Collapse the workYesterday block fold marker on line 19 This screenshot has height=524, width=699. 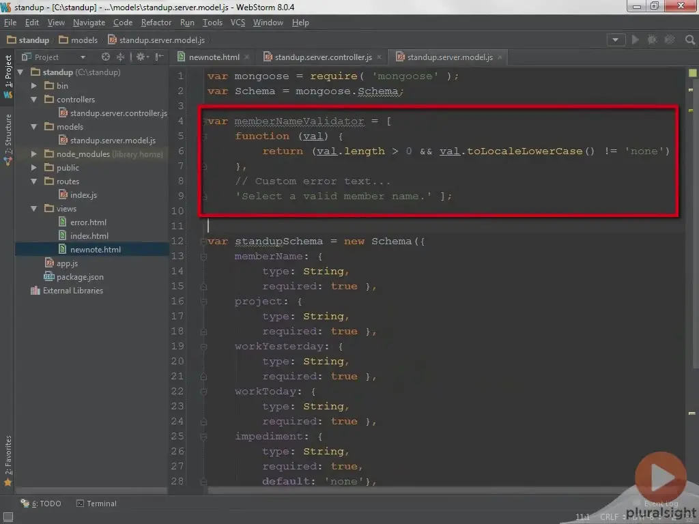coord(203,347)
